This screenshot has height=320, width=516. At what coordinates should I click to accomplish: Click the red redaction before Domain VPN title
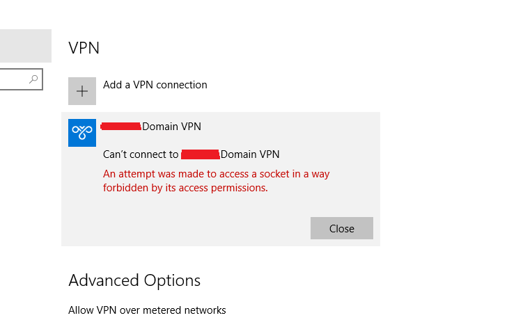point(121,127)
